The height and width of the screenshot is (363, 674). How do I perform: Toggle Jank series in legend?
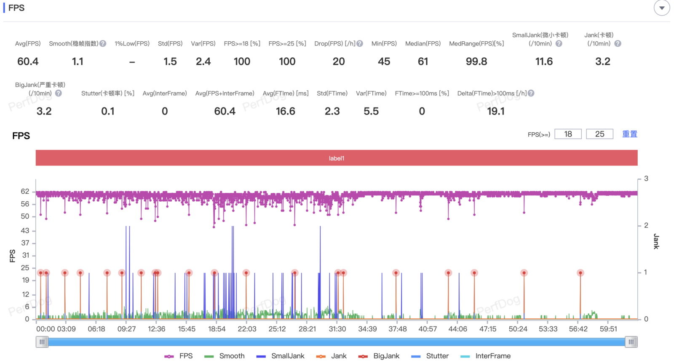click(x=332, y=356)
